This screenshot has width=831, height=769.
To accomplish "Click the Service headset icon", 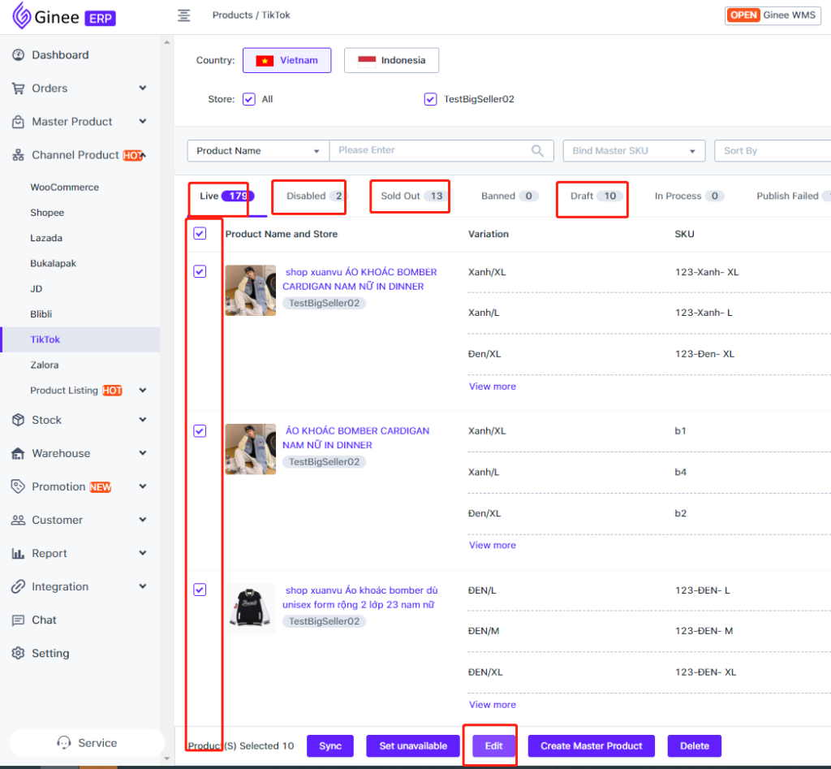I will [64, 742].
